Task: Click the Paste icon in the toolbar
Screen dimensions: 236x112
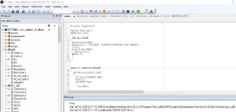Action: (38, 11)
